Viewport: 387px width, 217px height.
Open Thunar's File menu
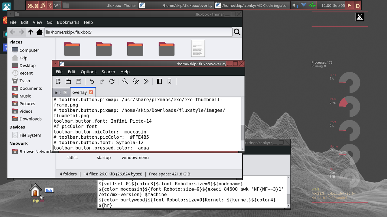tap(13, 22)
